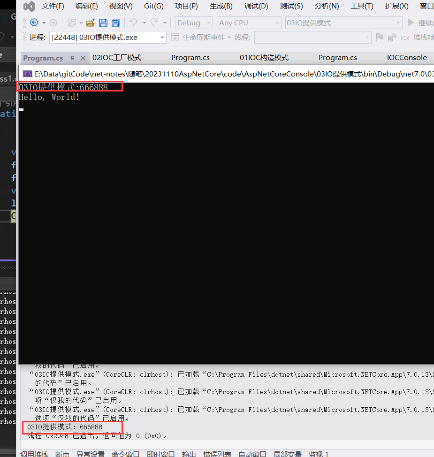Expand the new project dropdown arrow
The image size is (434, 457).
[x=81, y=23]
